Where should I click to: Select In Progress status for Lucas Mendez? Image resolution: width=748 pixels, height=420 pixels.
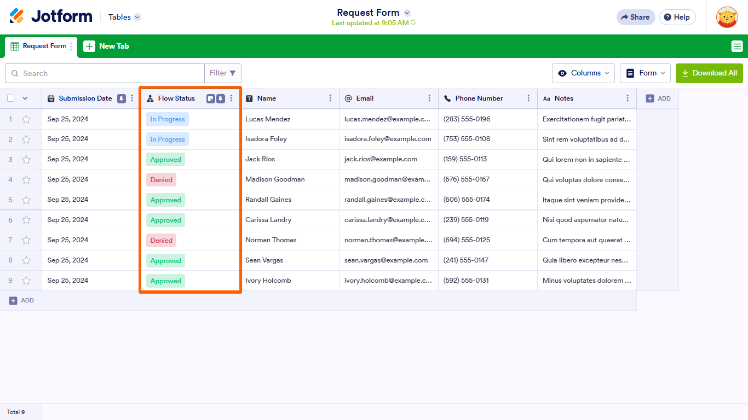click(168, 119)
